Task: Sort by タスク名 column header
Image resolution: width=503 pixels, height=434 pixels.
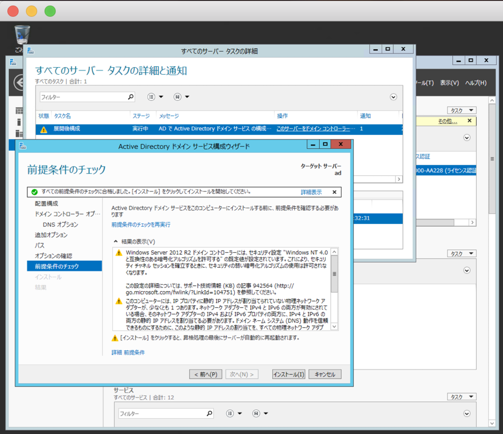Action: (x=62, y=116)
